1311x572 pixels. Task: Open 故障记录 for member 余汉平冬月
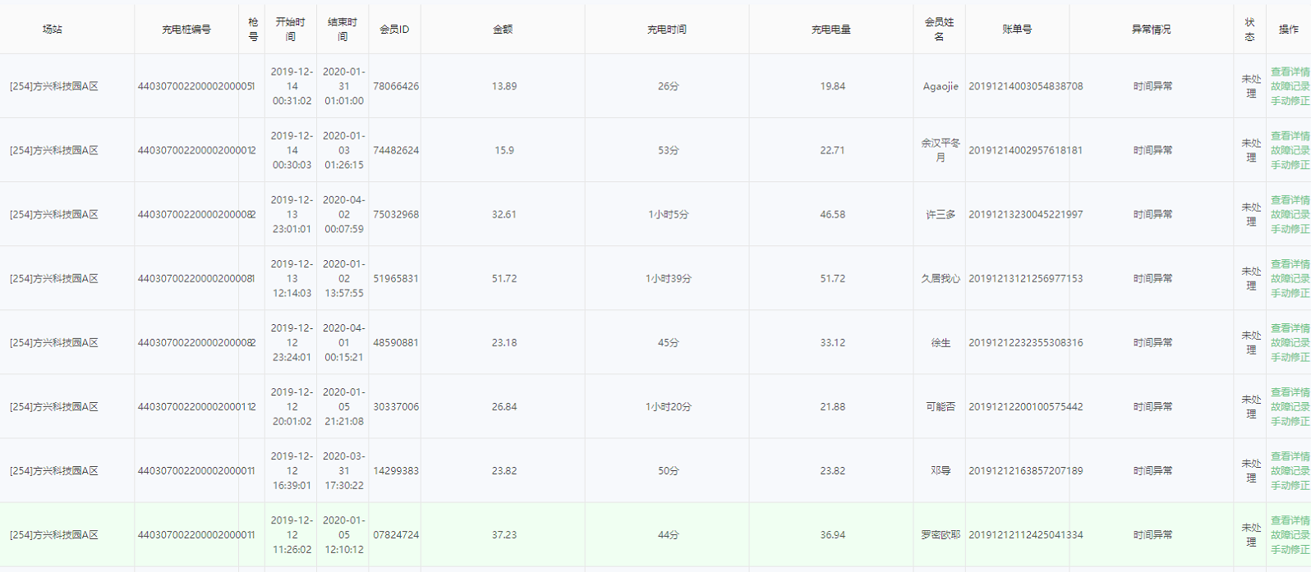click(1290, 150)
